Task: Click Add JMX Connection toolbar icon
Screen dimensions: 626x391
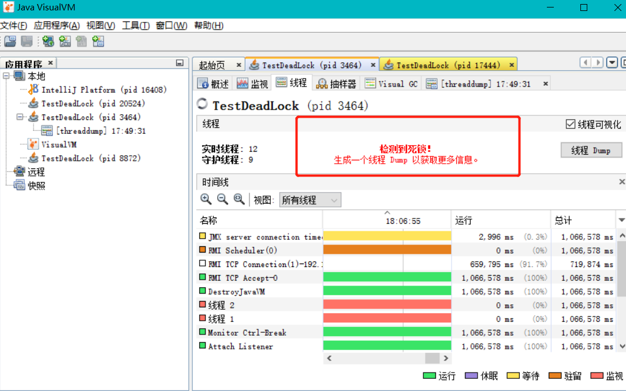Action: pos(65,41)
